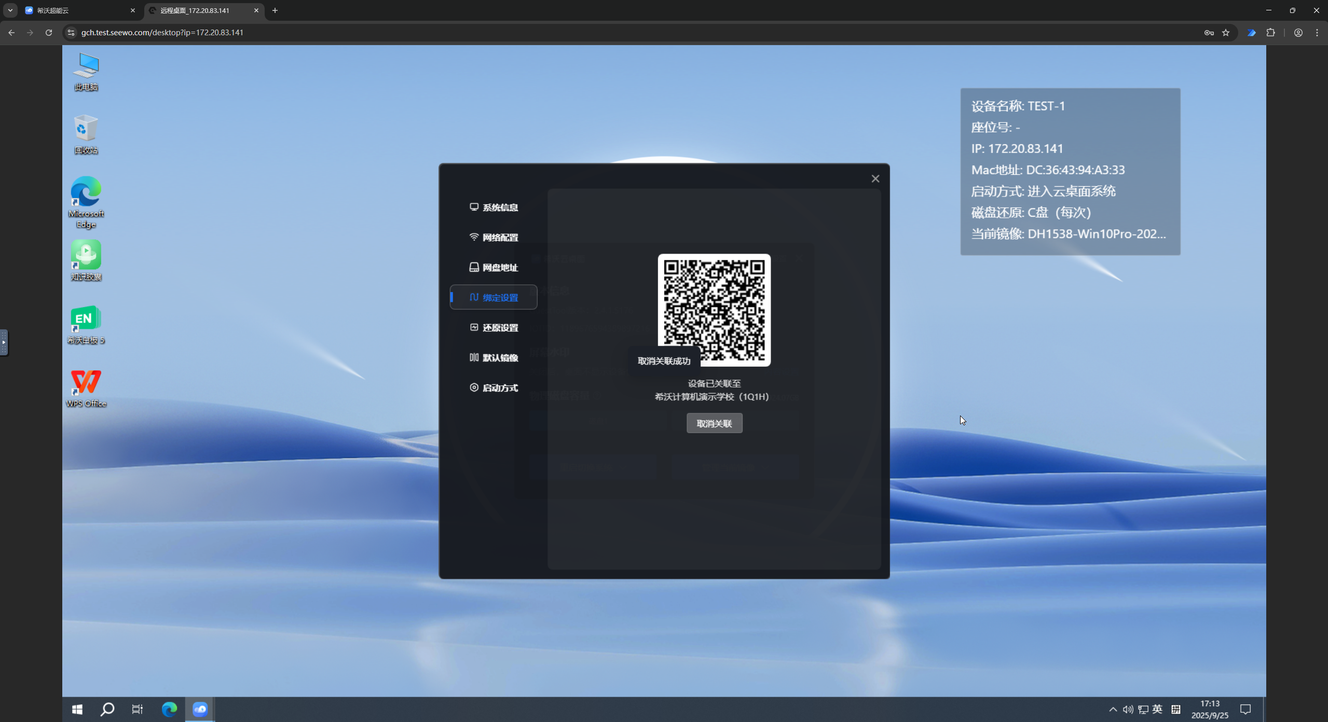The height and width of the screenshot is (722, 1328).
Task: Select 网络配置 in settings sidebar
Action: [494, 238]
